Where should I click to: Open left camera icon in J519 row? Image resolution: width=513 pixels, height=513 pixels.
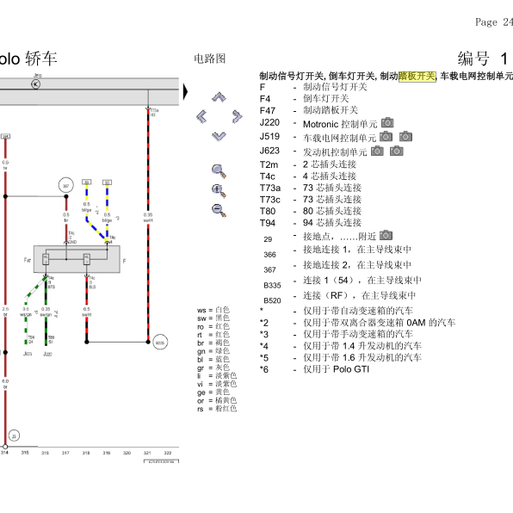click(386, 137)
